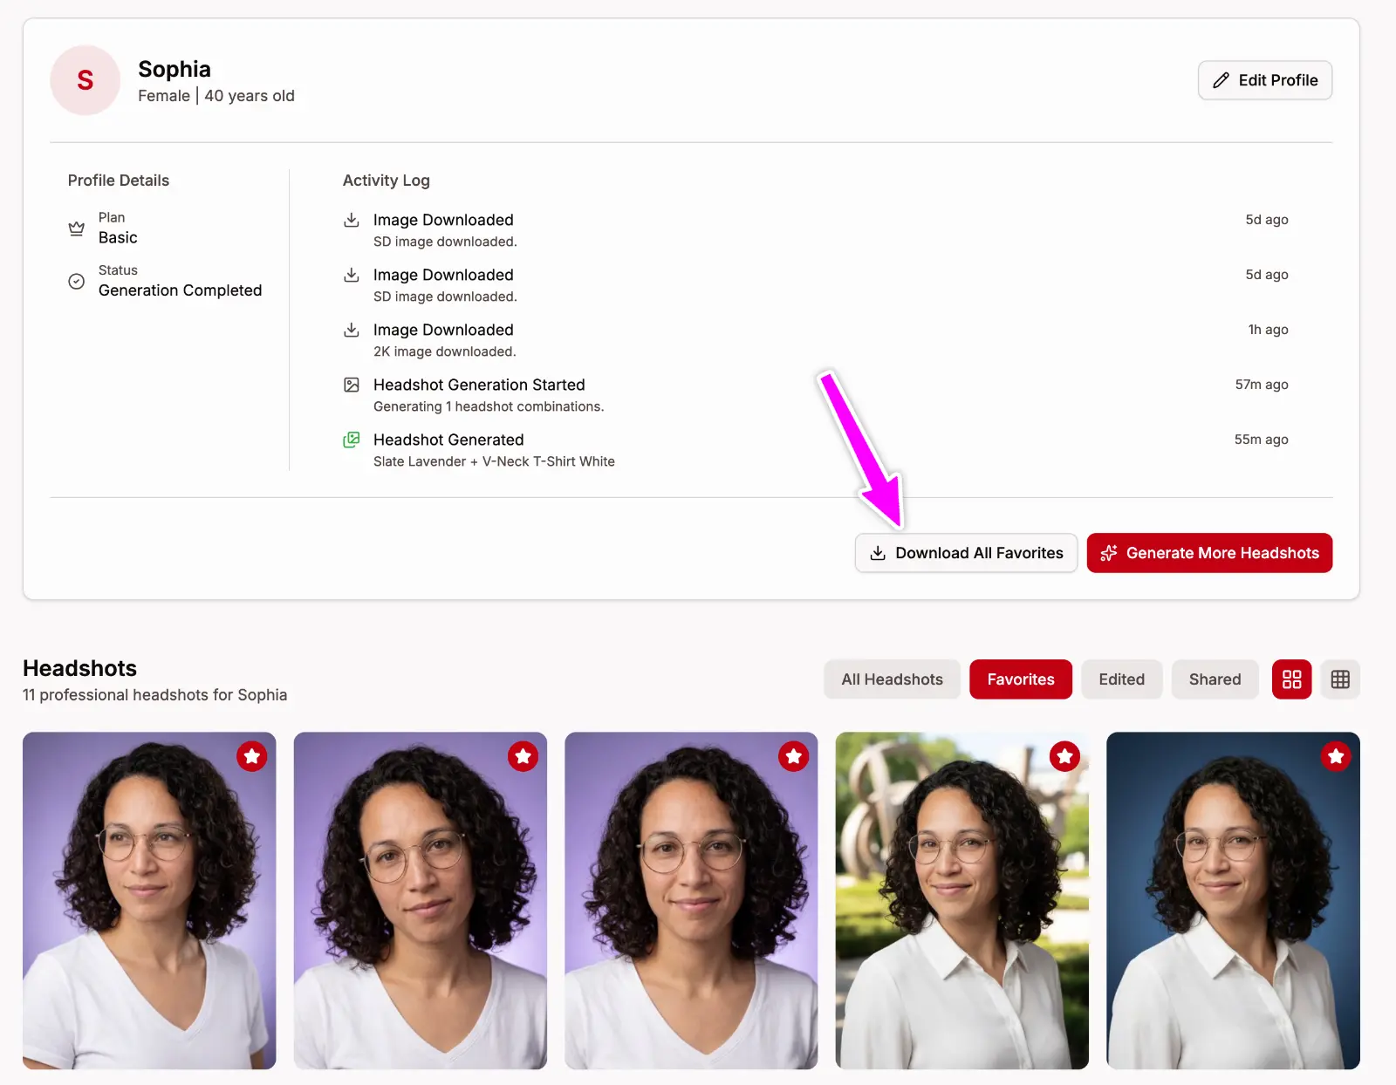This screenshot has width=1396, height=1085.
Task: Toggle favorite star on the second headshot
Action: pos(523,756)
